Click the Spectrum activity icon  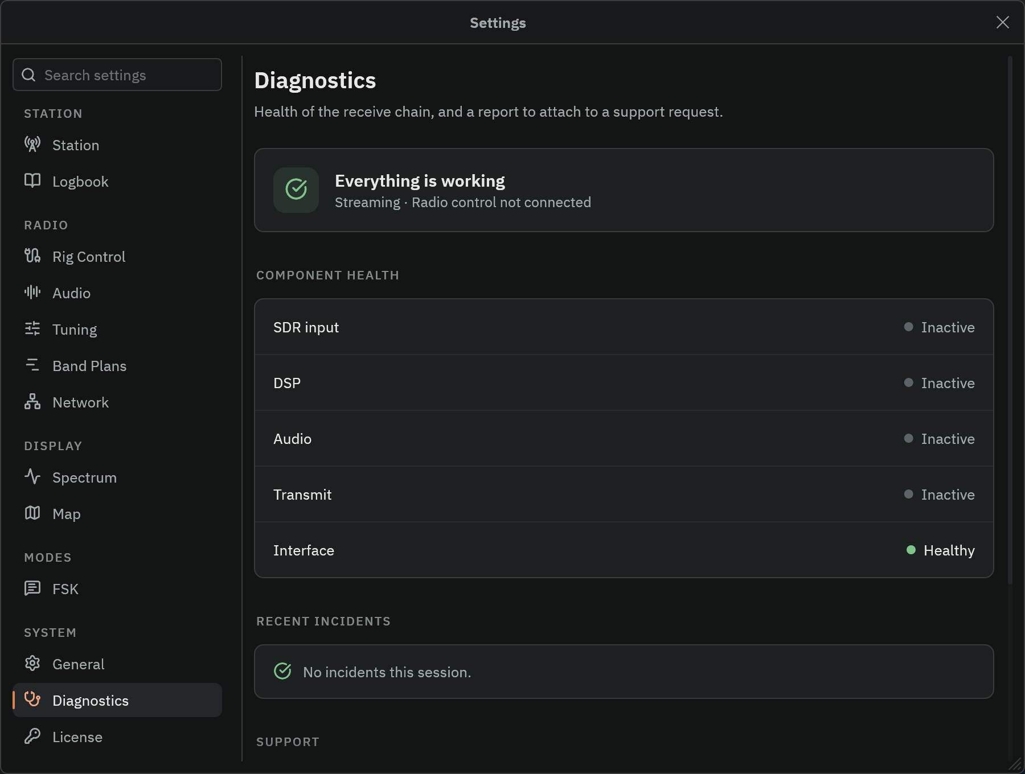[x=32, y=477]
